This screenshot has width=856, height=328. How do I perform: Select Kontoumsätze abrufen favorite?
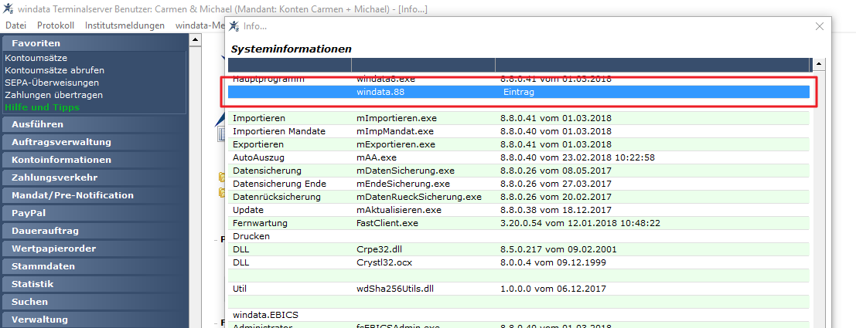(x=55, y=70)
